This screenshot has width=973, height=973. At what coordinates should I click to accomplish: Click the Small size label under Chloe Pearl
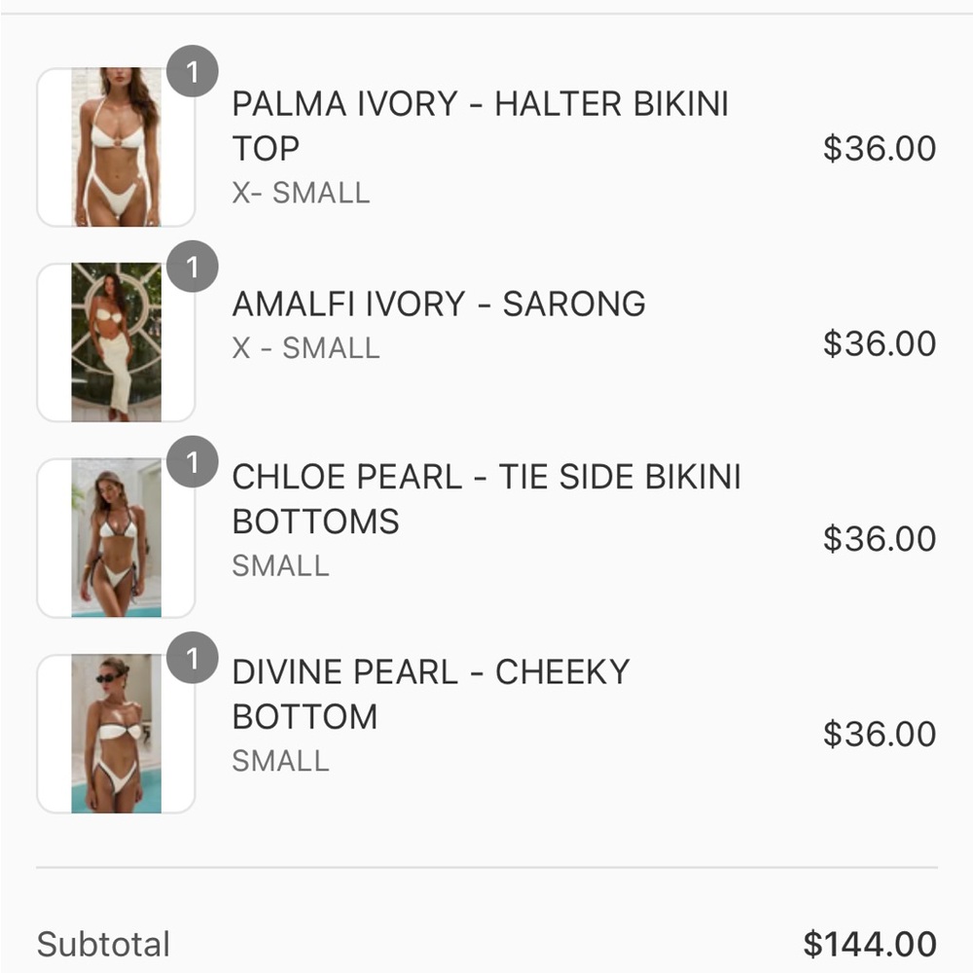281,565
